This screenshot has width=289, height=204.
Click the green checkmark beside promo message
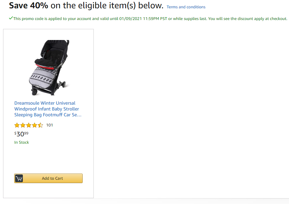point(11,18)
